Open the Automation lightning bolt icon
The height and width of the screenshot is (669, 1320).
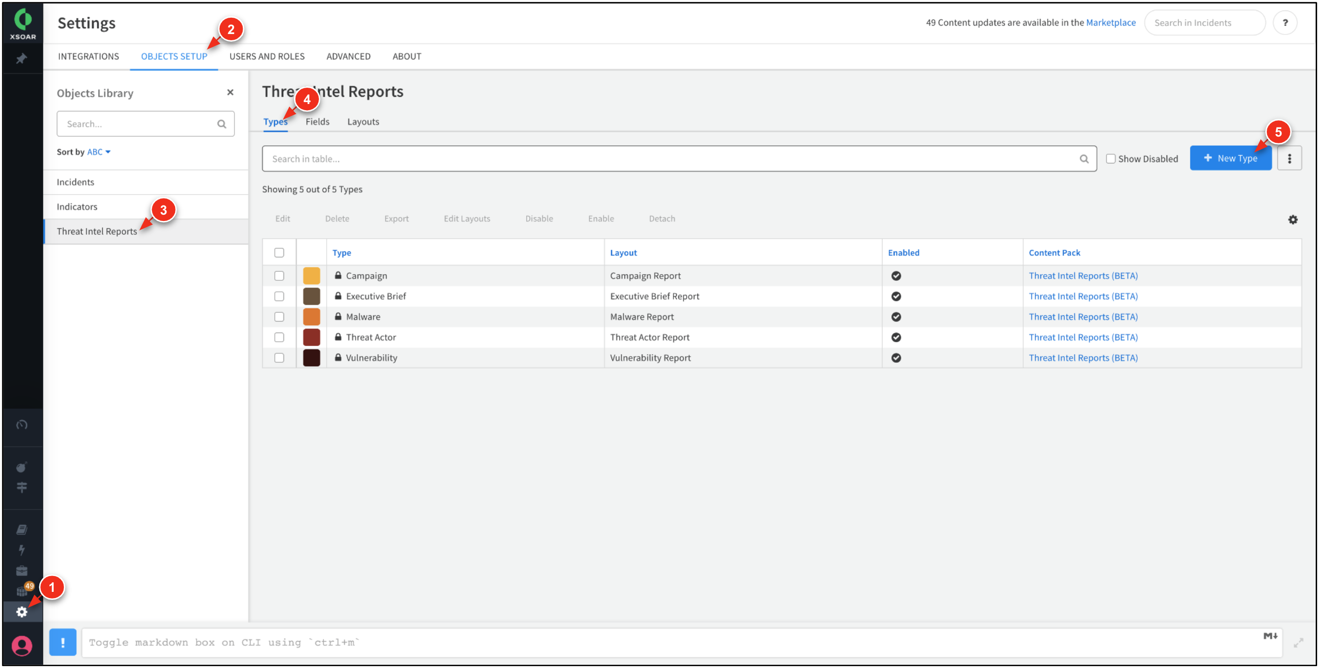click(22, 550)
